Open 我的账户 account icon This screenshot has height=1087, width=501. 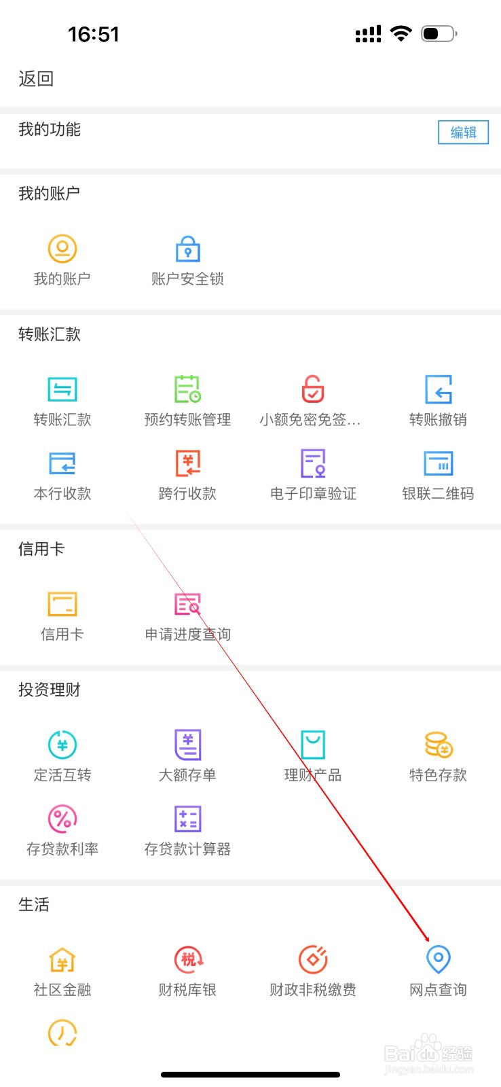click(x=62, y=249)
